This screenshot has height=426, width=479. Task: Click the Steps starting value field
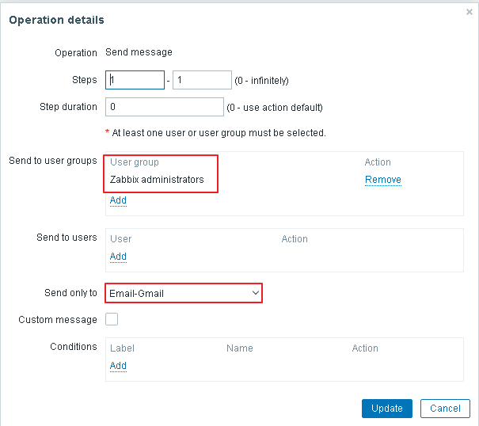[x=135, y=80]
